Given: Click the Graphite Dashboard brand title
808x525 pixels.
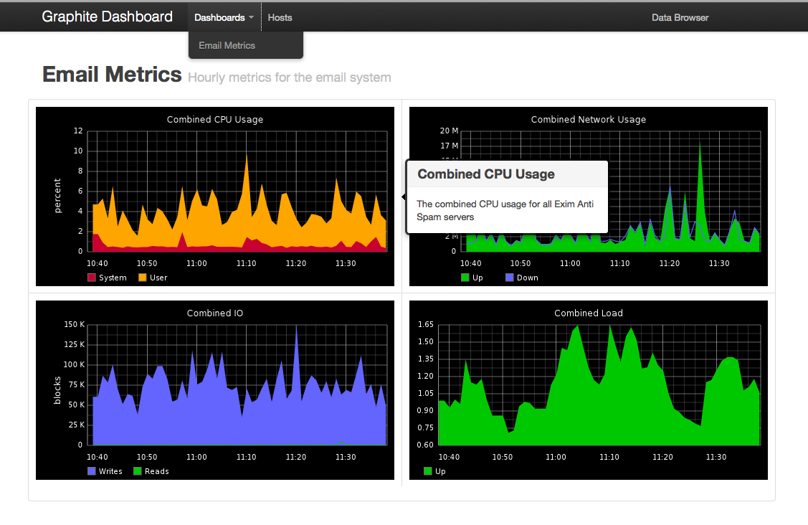Looking at the screenshot, I should point(108,16).
